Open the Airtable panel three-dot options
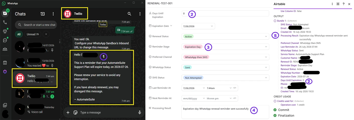Viewport: 354px width, 120px height. click(332, 4)
